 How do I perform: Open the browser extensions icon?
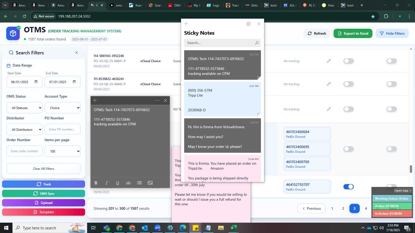386,16
